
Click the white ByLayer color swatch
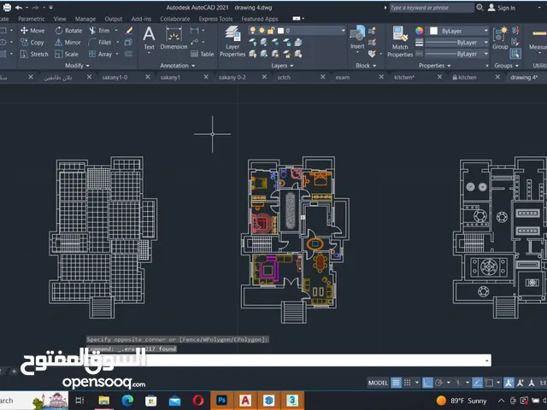pyautogui.click(x=433, y=31)
